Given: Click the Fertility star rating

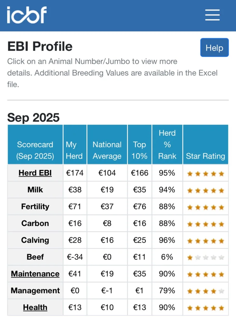Looking at the screenshot, I should pos(205,207).
